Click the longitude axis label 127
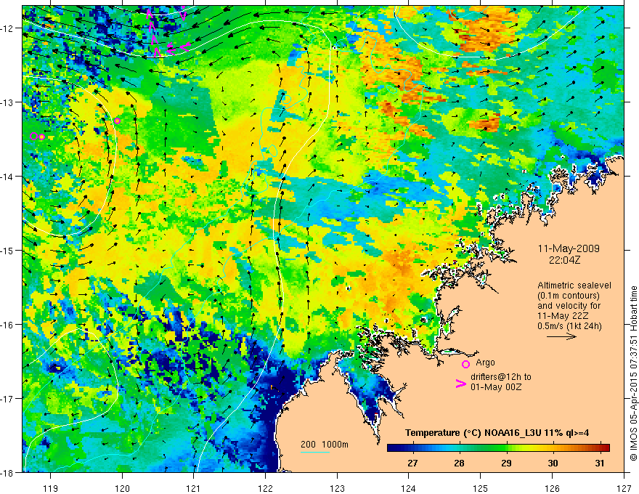The image size is (639, 494). click(624, 488)
